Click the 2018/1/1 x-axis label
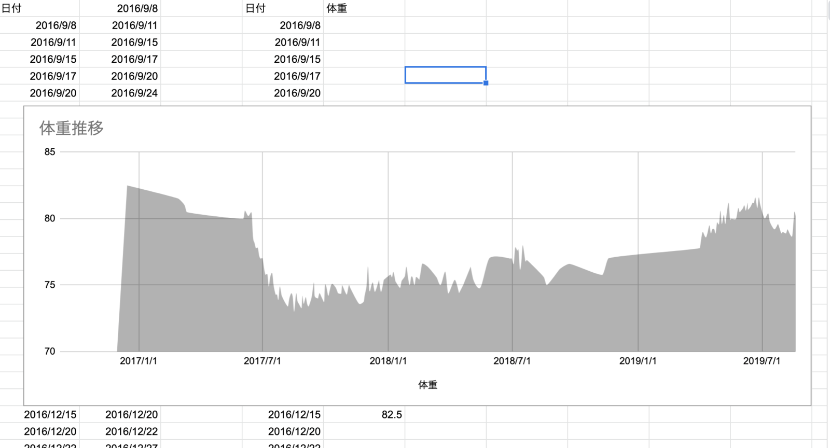This screenshot has height=448, width=830. coord(388,361)
